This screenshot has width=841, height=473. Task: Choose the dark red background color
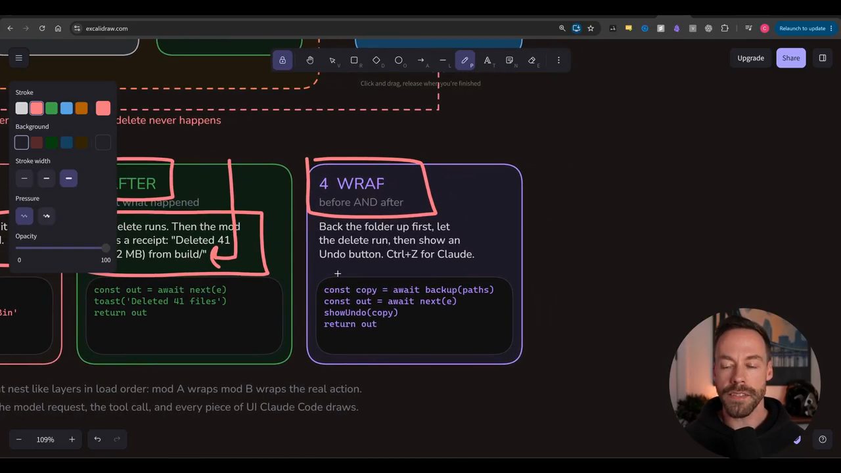click(x=37, y=143)
